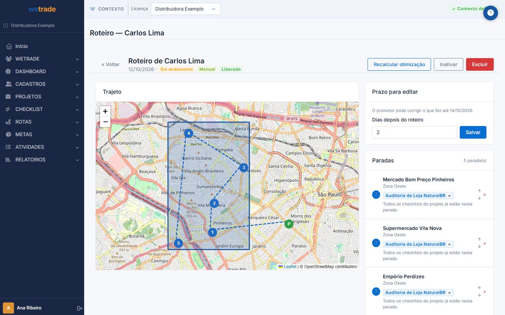Click the logout icon beside Ana Ribeiro
Screen dimensions: 505x315
click(x=79, y=308)
